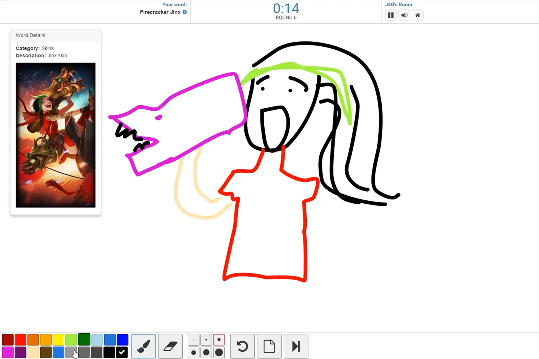539x359 pixels.
Task: Pick the checkmarked selected color swatch
Action: coord(122,352)
